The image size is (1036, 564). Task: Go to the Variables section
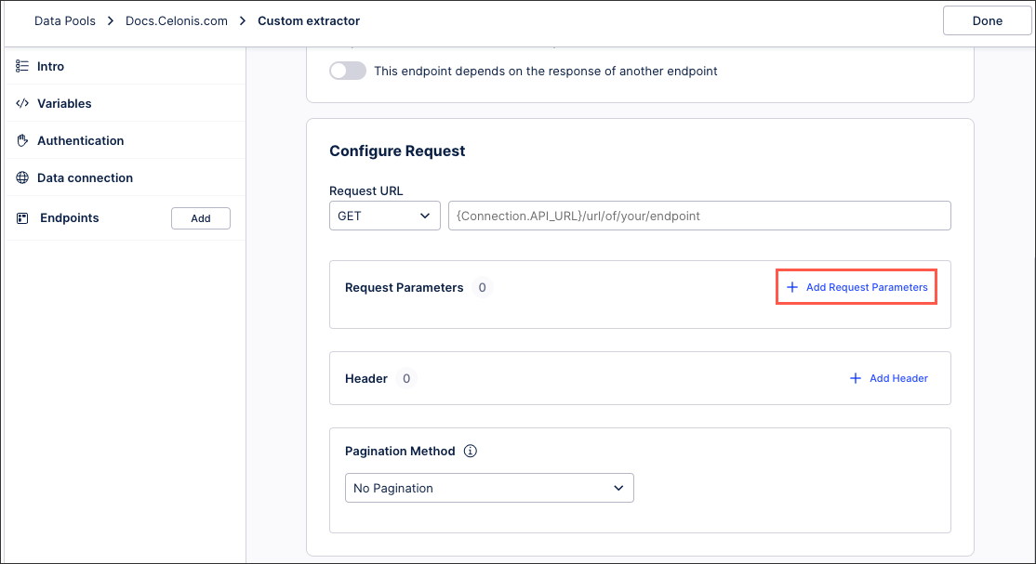[x=64, y=104]
